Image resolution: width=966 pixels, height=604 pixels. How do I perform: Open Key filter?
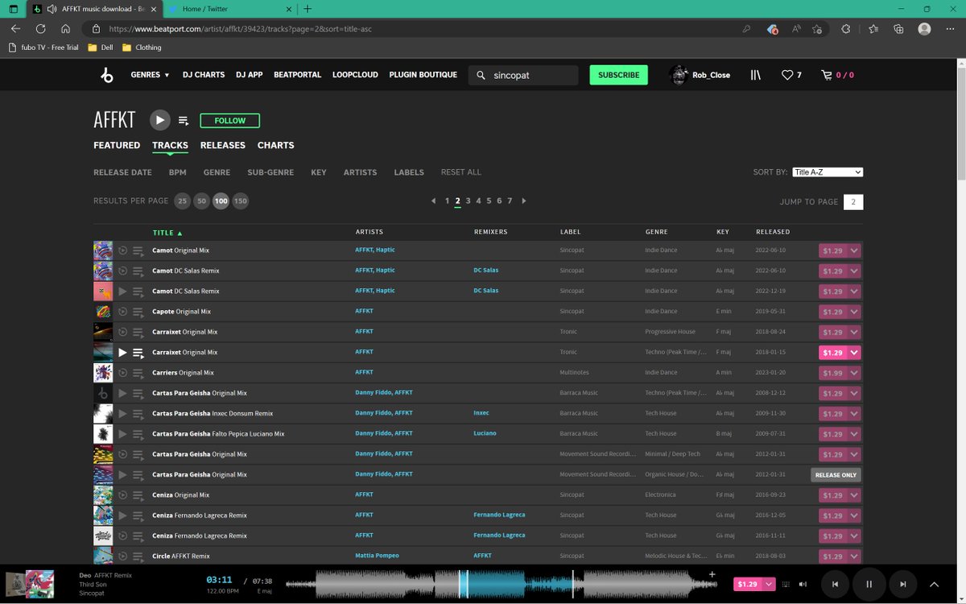pos(319,172)
